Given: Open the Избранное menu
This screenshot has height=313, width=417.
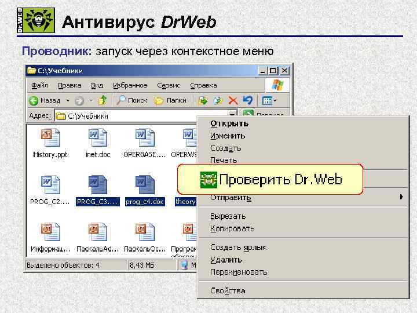Looking at the screenshot, I should coord(130,85).
